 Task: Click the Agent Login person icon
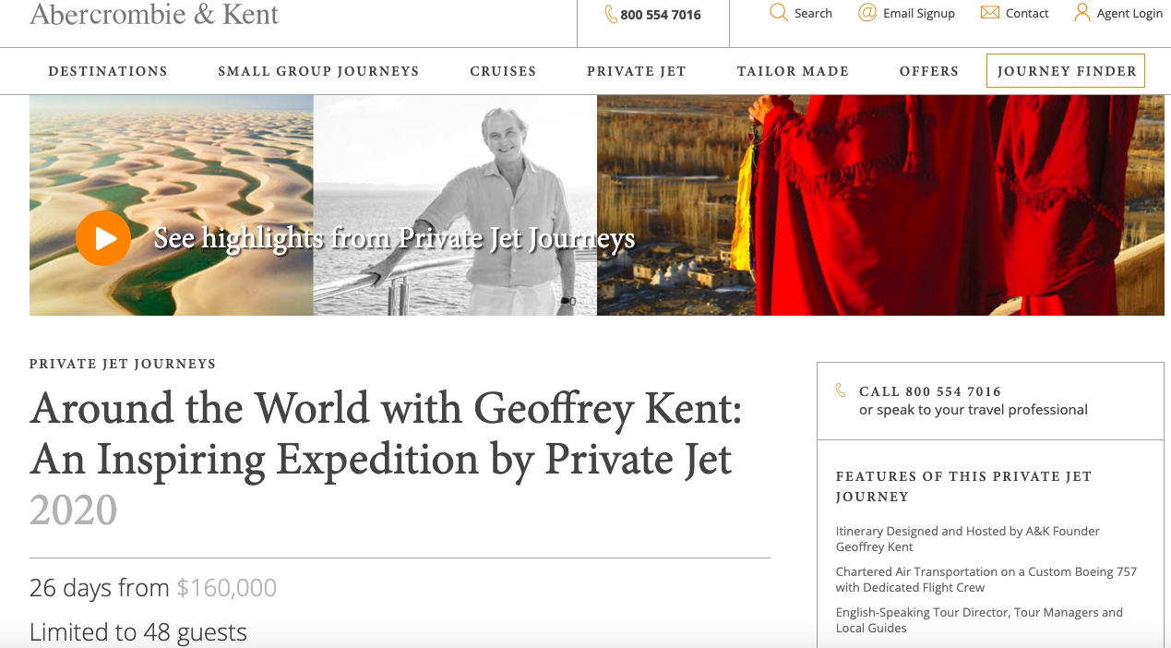tap(1082, 13)
